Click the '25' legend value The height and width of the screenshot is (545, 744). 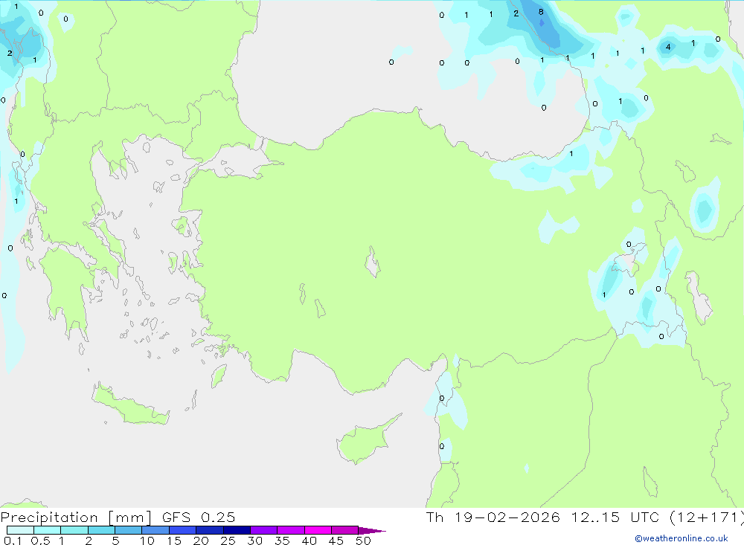coord(228,541)
